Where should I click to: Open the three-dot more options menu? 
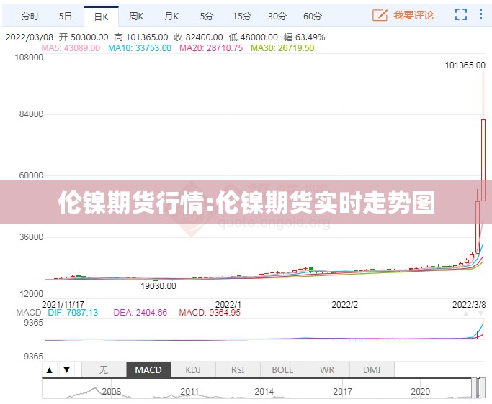coord(480,14)
